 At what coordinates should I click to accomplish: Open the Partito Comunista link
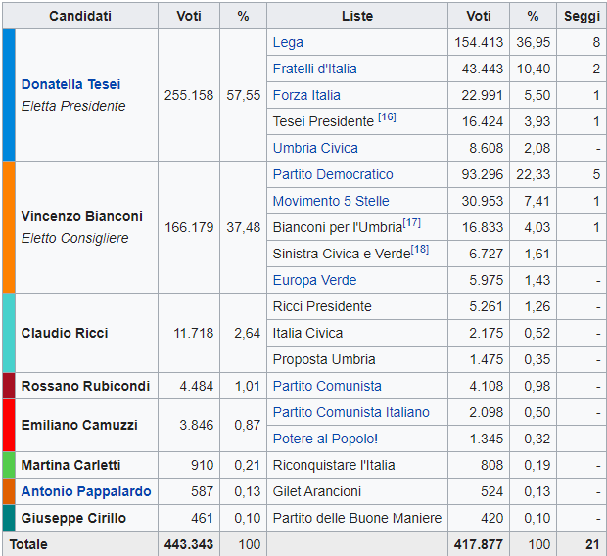(327, 386)
